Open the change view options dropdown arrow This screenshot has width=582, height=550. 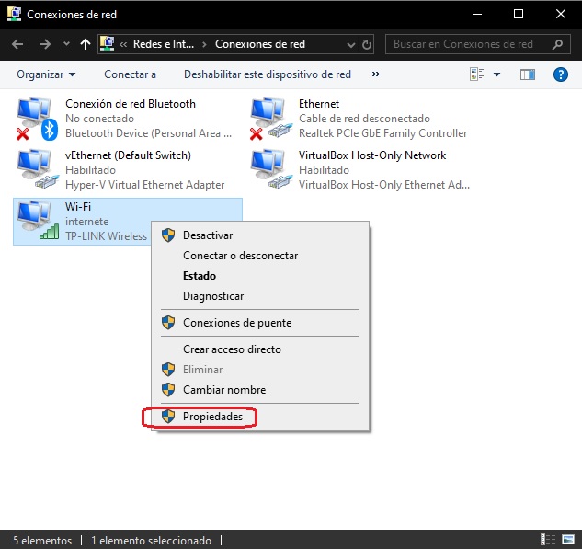click(497, 74)
